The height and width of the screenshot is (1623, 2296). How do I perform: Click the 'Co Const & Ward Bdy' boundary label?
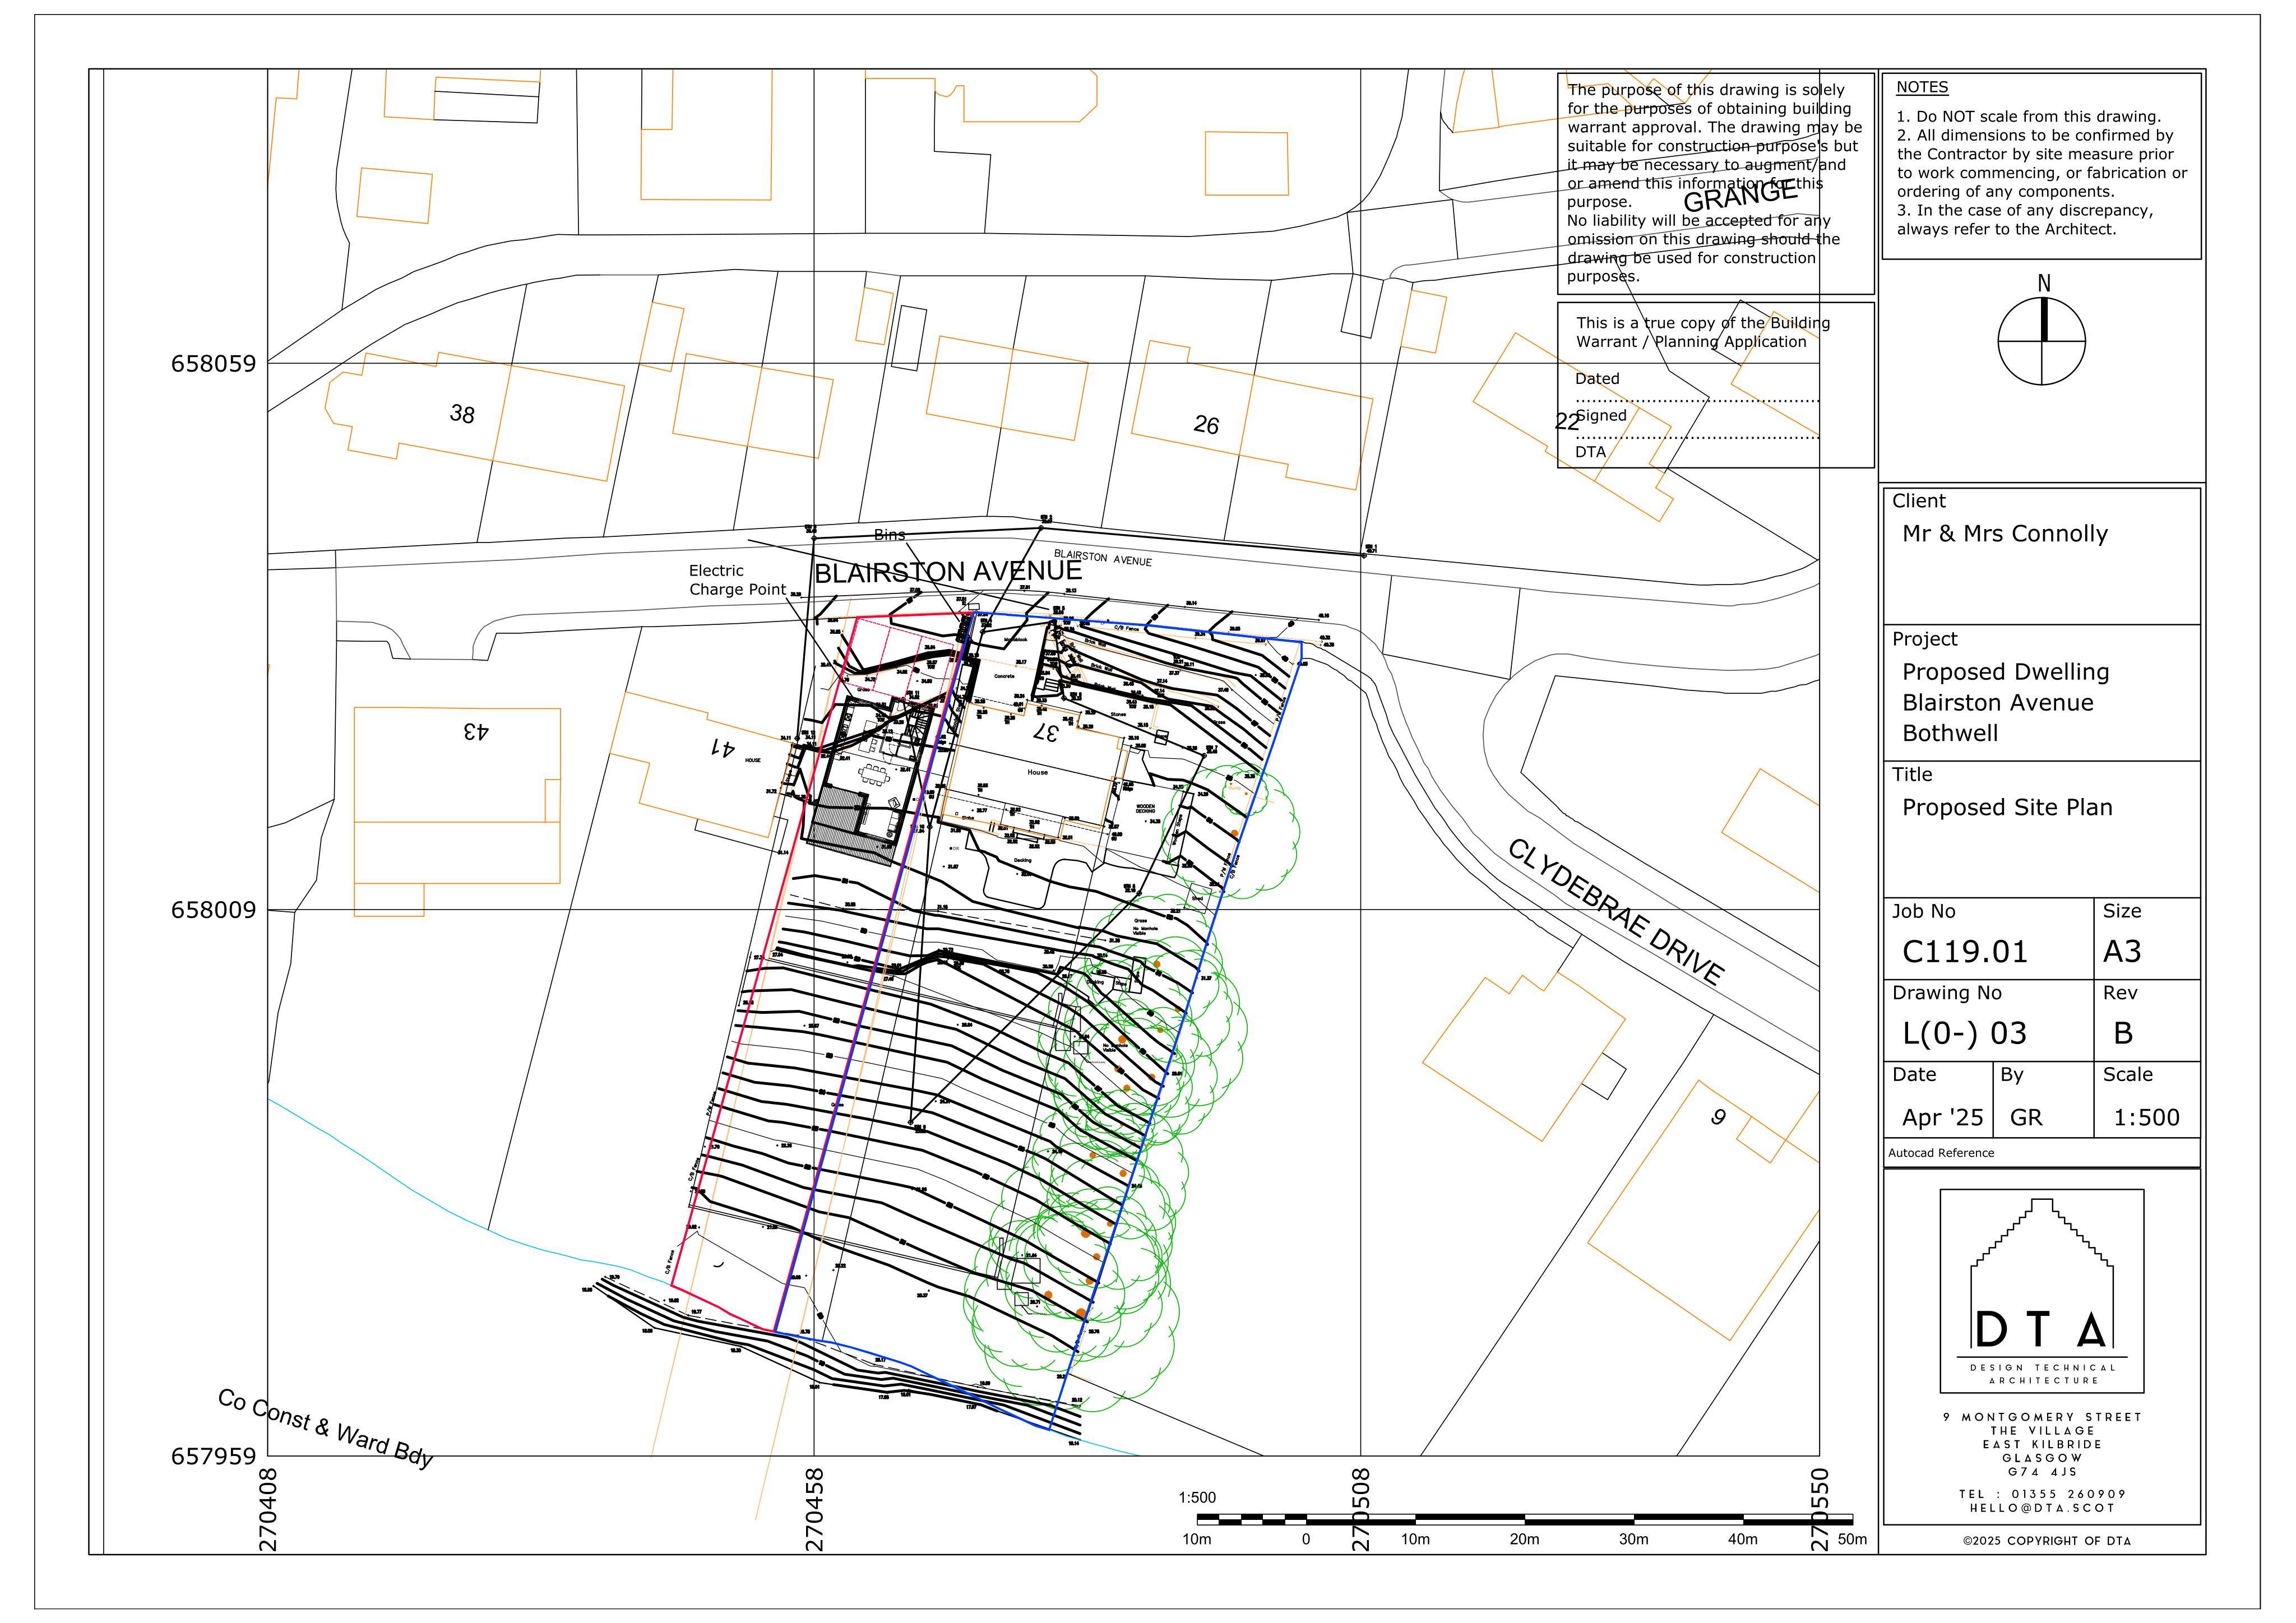[325, 1428]
